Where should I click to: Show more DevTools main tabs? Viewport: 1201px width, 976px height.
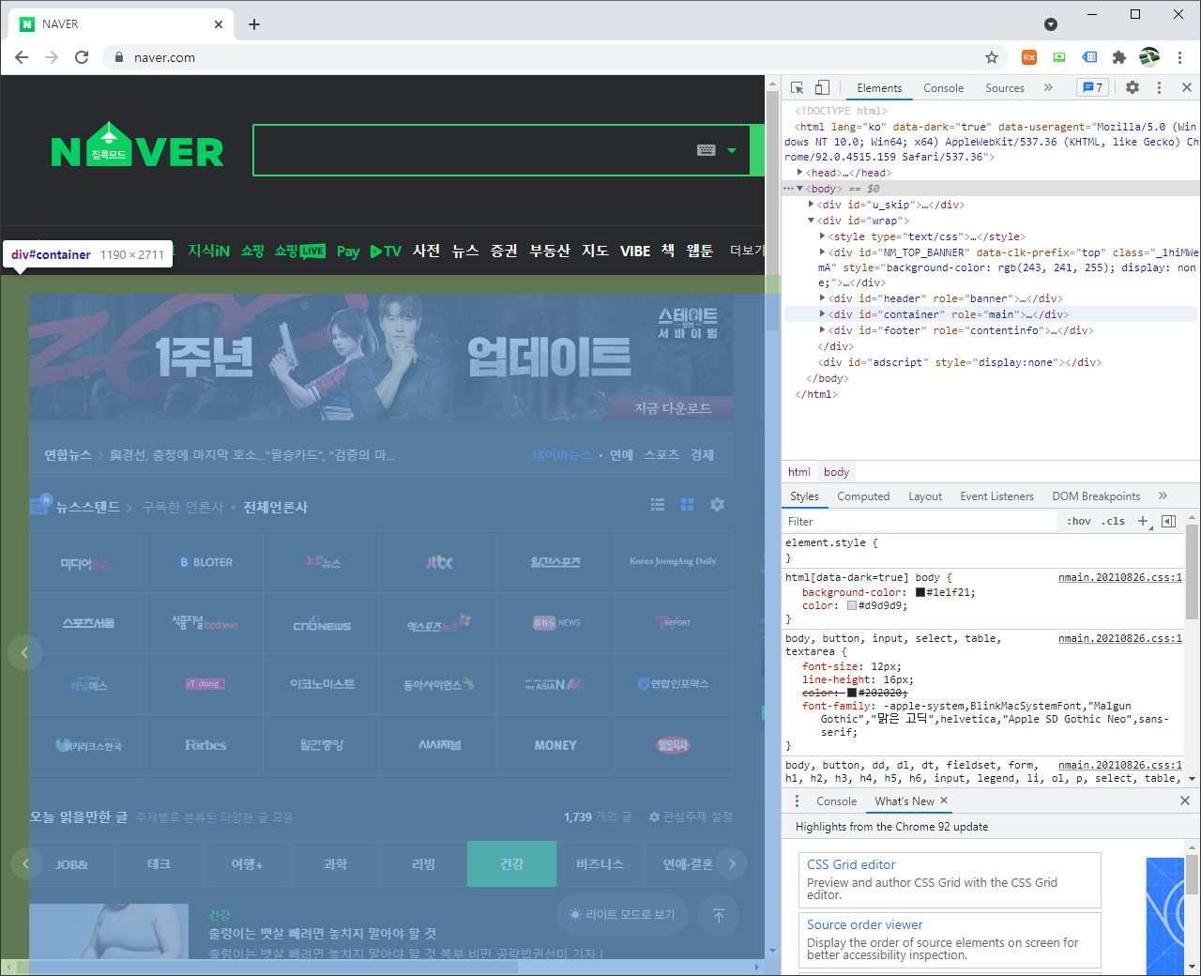pos(1048,87)
